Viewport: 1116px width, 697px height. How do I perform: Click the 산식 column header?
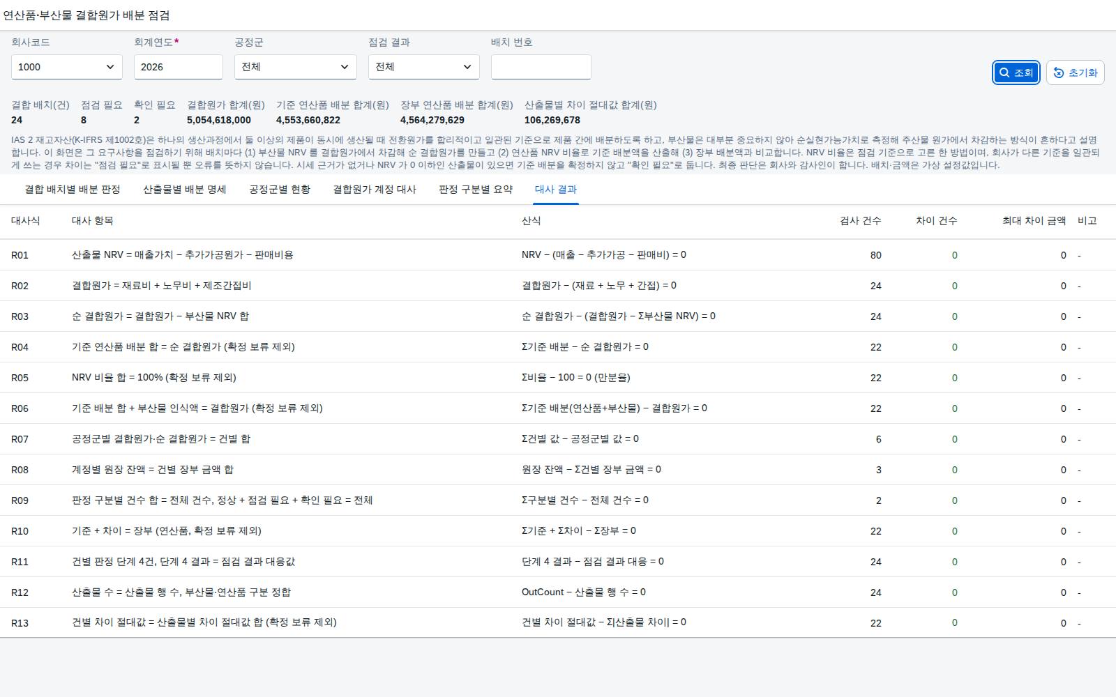(x=531, y=221)
